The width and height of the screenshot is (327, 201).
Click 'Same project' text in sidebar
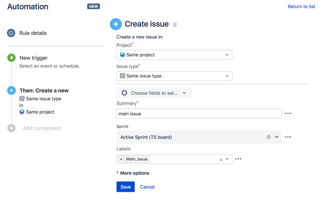[40, 112]
